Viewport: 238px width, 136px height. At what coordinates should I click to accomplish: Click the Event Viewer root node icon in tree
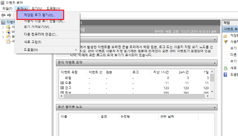coord(3,22)
